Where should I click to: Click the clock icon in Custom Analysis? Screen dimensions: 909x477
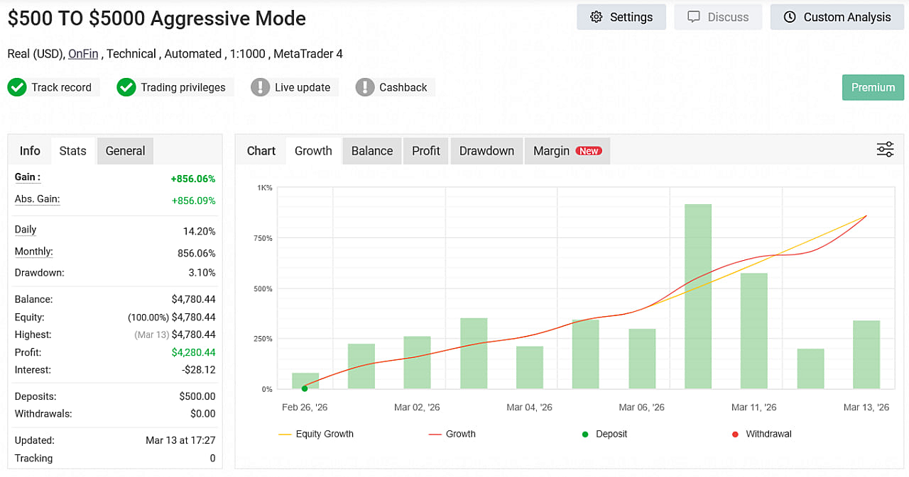[790, 17]
